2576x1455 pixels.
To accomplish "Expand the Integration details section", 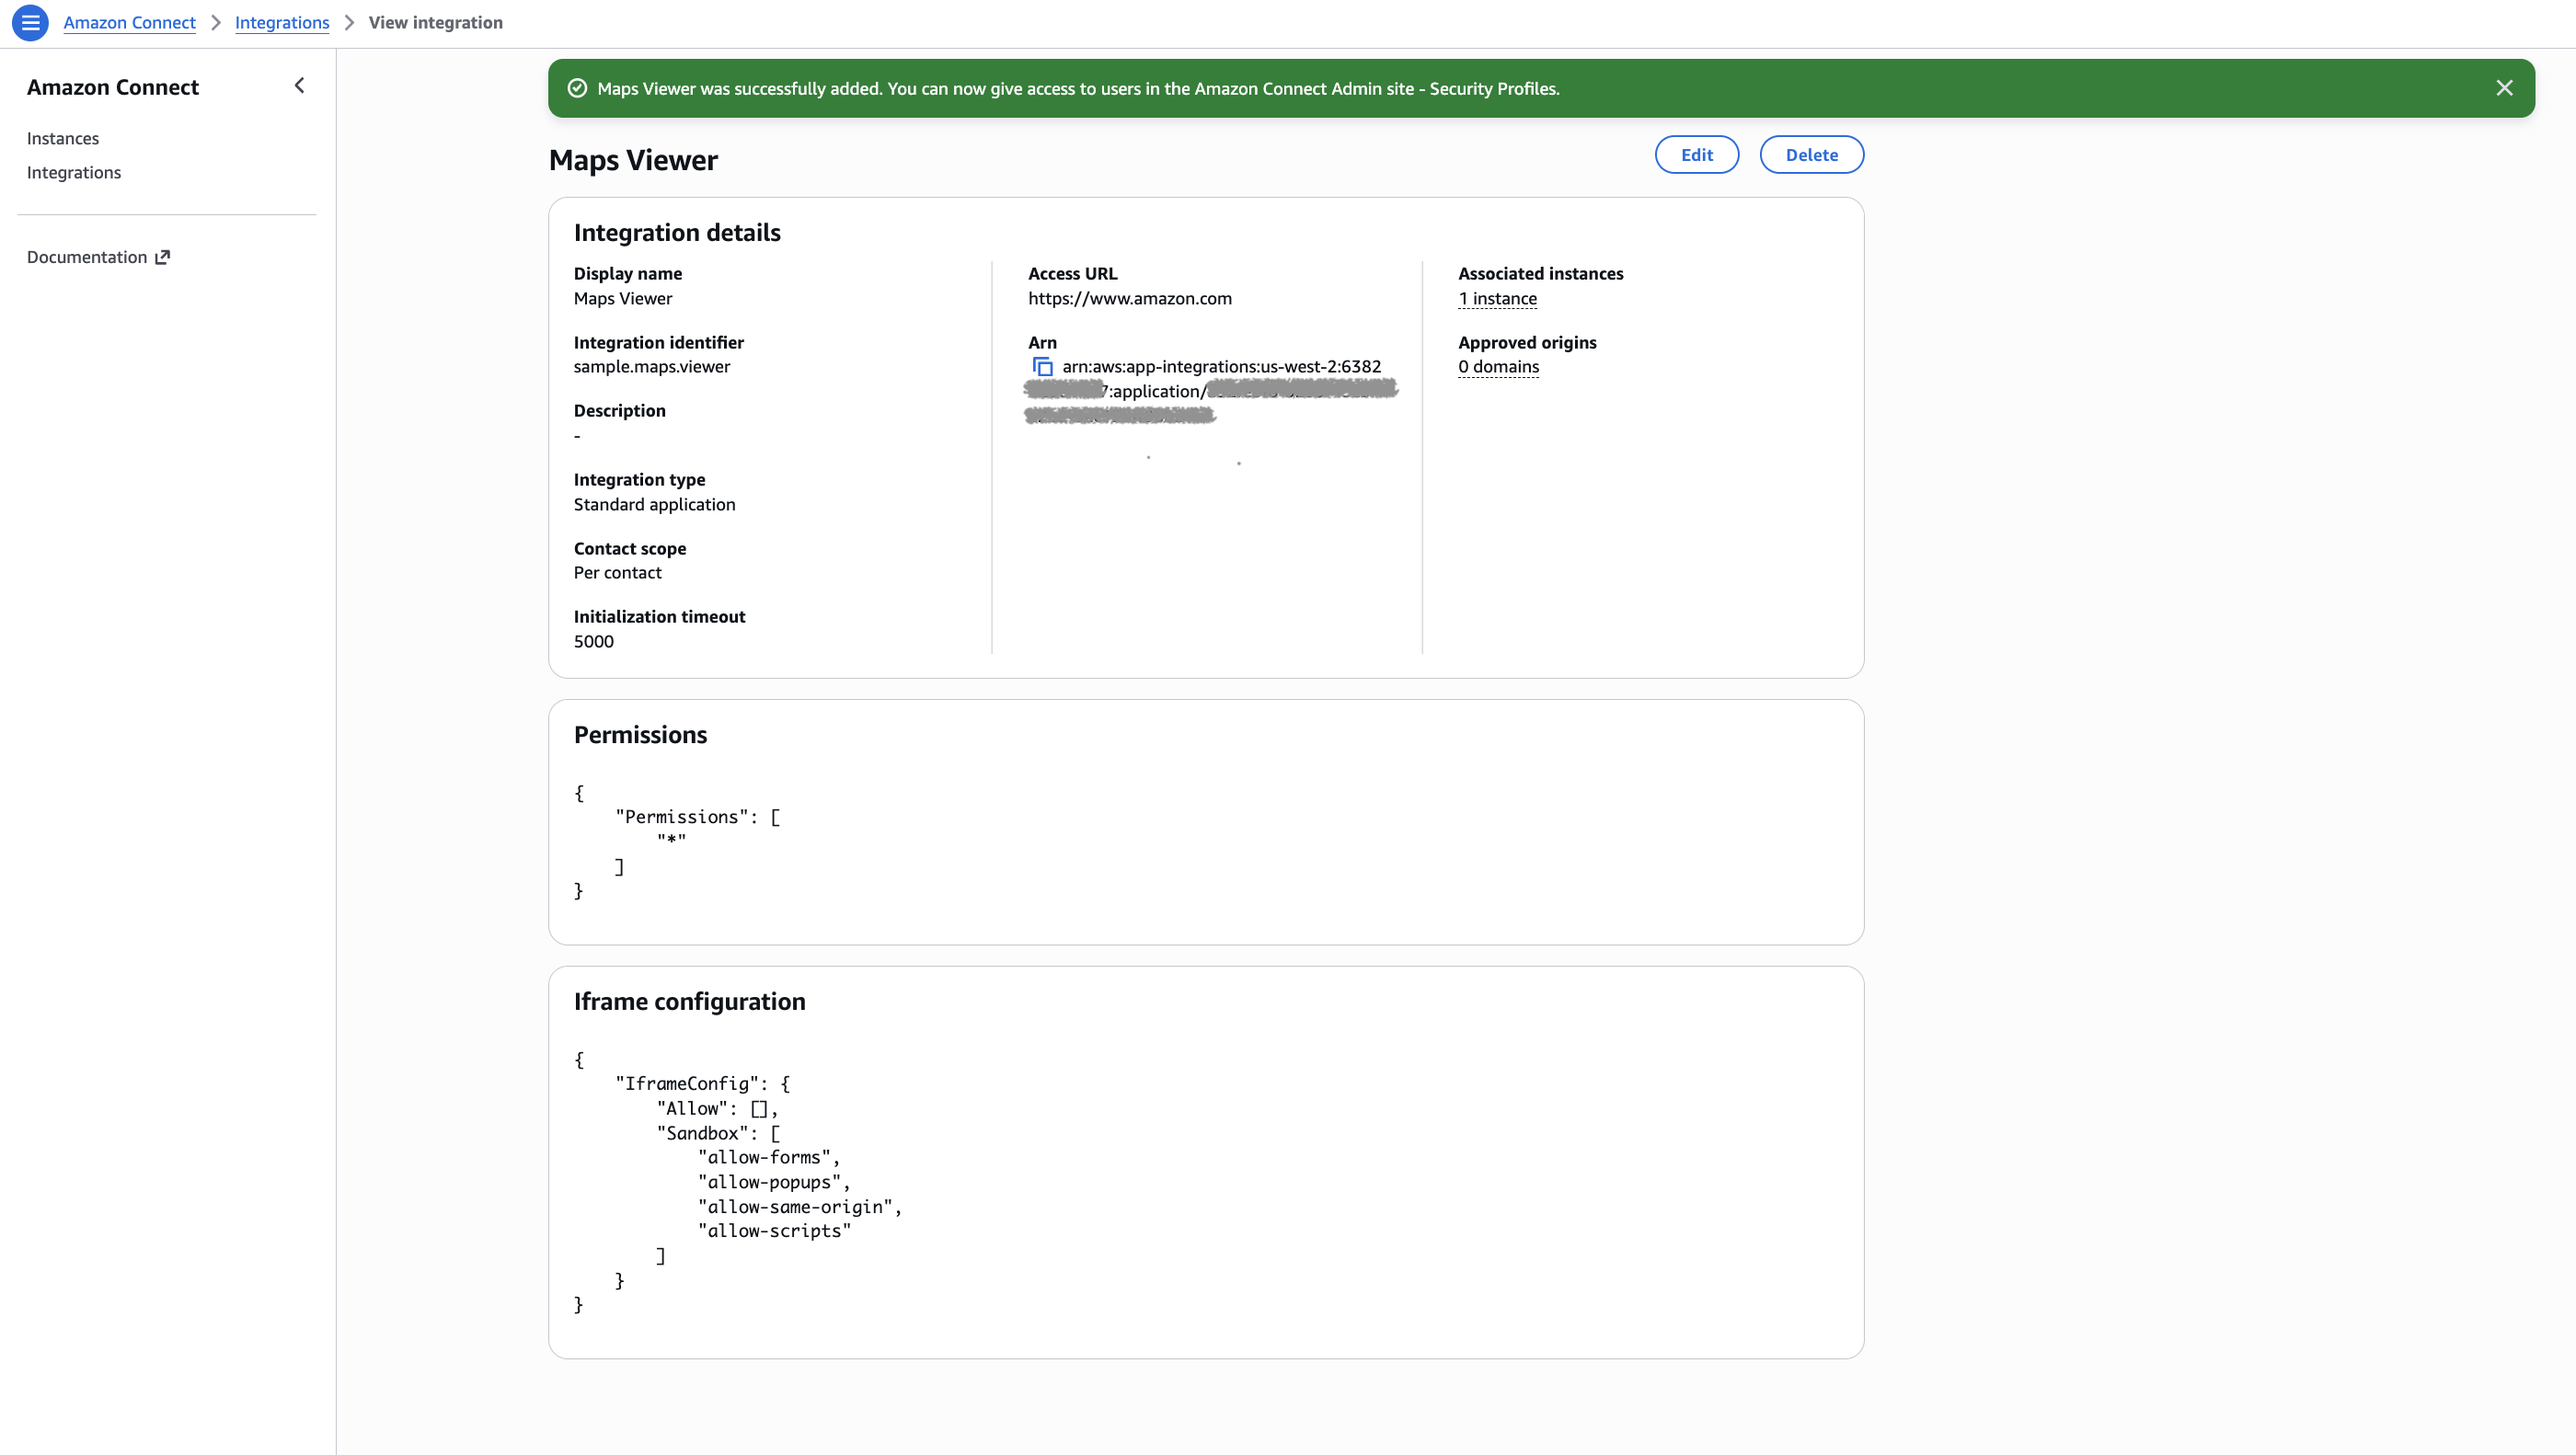I will tap(677, 232).
